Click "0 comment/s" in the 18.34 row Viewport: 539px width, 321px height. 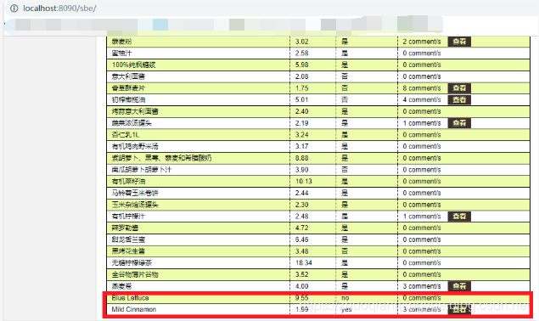click(422, 263)
